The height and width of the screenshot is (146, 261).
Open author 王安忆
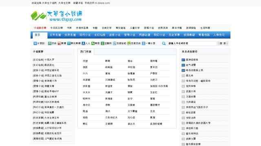(x=154, y=92)
